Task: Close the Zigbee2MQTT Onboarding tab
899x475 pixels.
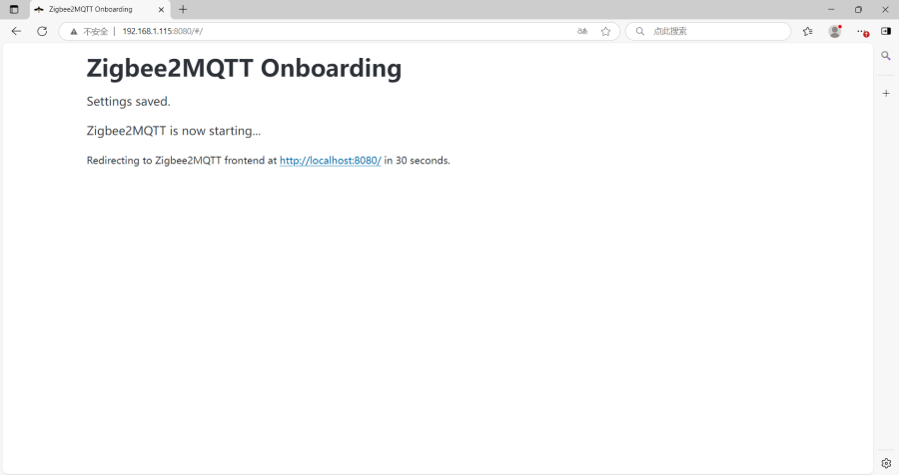Action: (x=161, y=9)
